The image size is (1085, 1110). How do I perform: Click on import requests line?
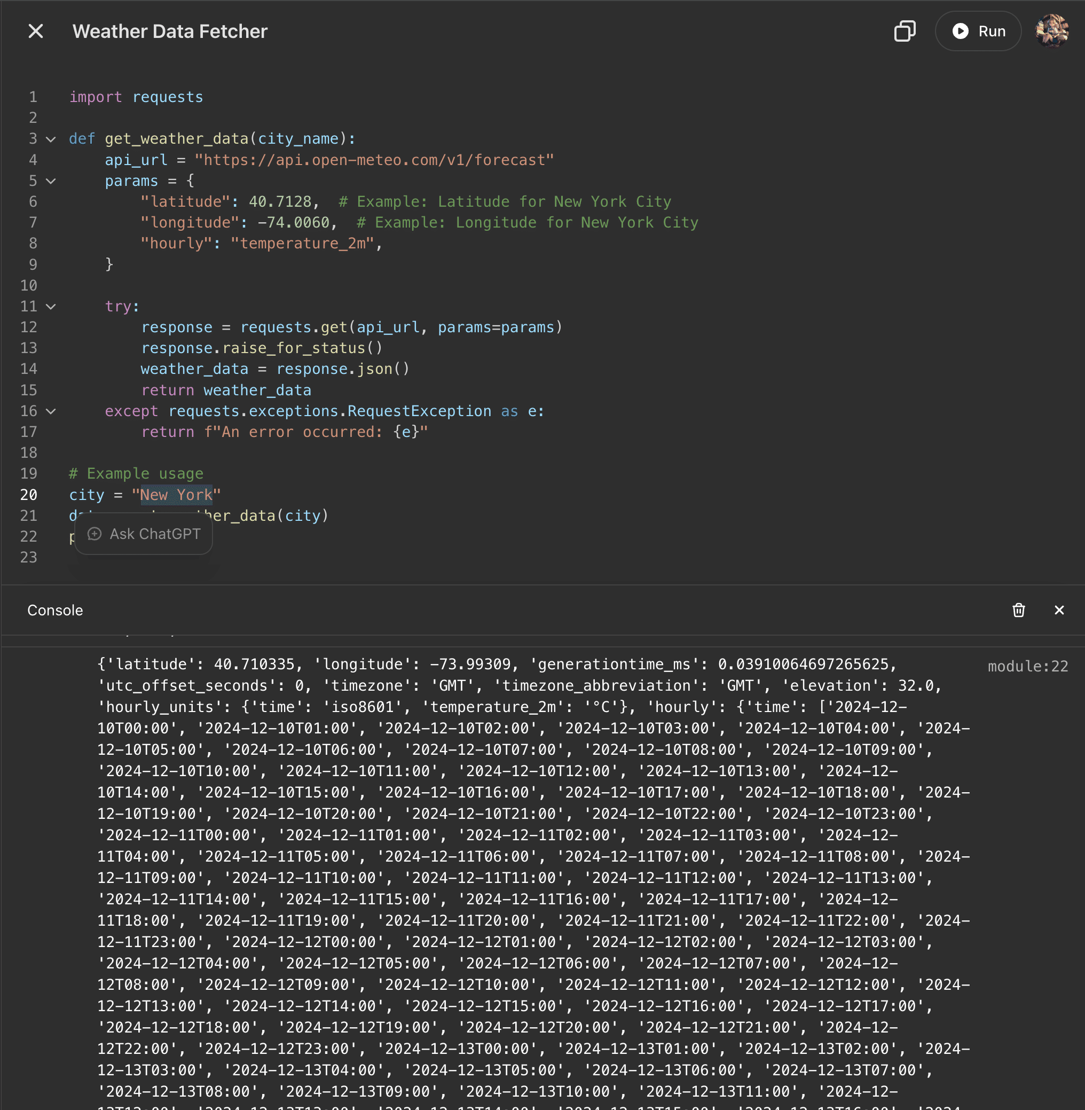pyautogui.click(x=136, y=98)
